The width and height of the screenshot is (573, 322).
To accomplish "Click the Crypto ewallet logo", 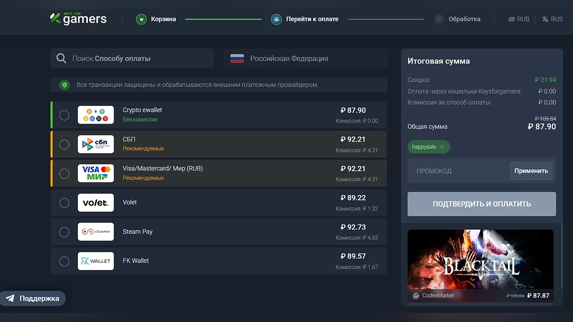I will pos(96,115).
